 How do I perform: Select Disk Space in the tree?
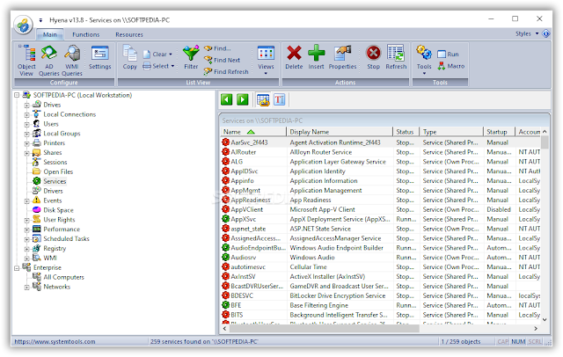[58, 210]
